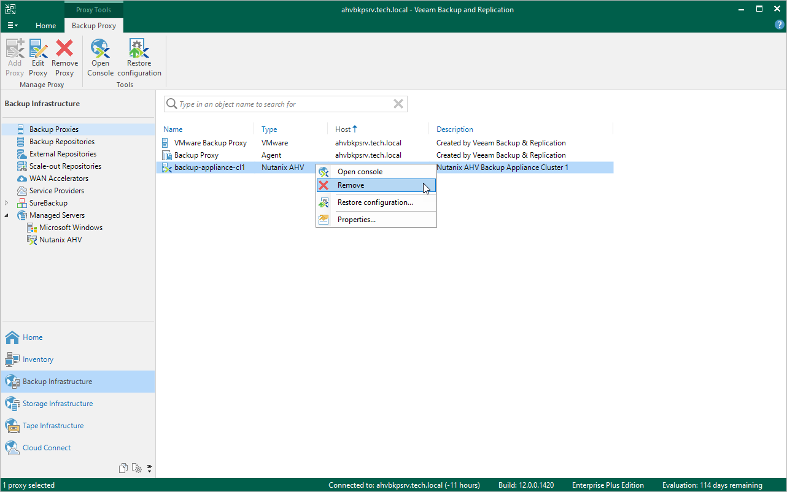Launch Open Console from the ribbon

[x=100, y=58]
